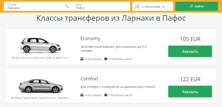The height and width of the screenshot is (107, 222).
Task: Click Economy luggage icon beside 3 багажных места
Action: 106,59
